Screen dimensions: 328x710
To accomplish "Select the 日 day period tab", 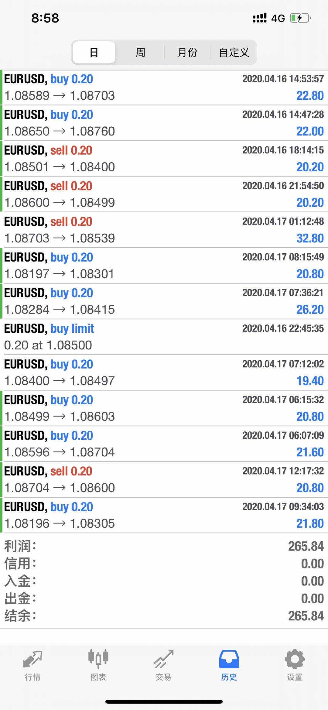I will pyautogui.click(x=94, y=52).
